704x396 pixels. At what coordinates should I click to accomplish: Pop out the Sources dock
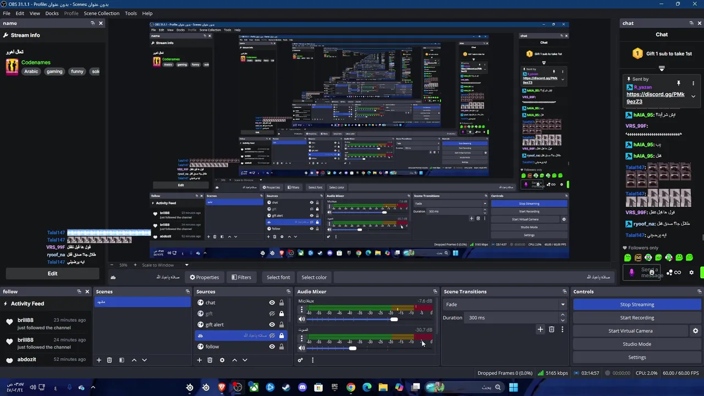click(288, 291)
